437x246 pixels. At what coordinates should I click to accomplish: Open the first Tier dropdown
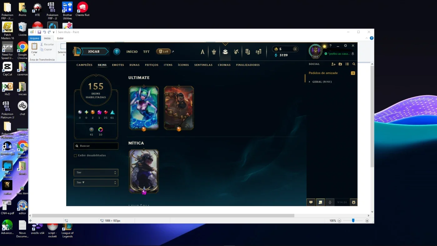click(x=96, y=172)
